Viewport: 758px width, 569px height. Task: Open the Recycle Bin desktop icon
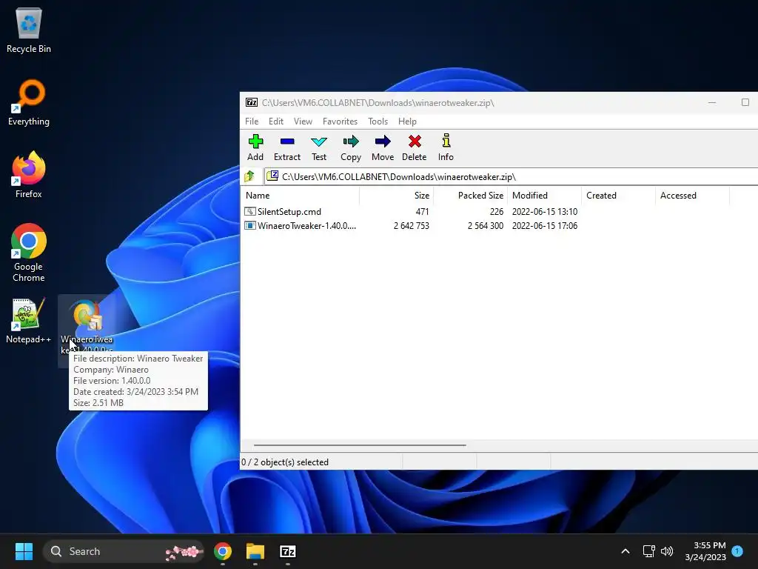point(29,30)
